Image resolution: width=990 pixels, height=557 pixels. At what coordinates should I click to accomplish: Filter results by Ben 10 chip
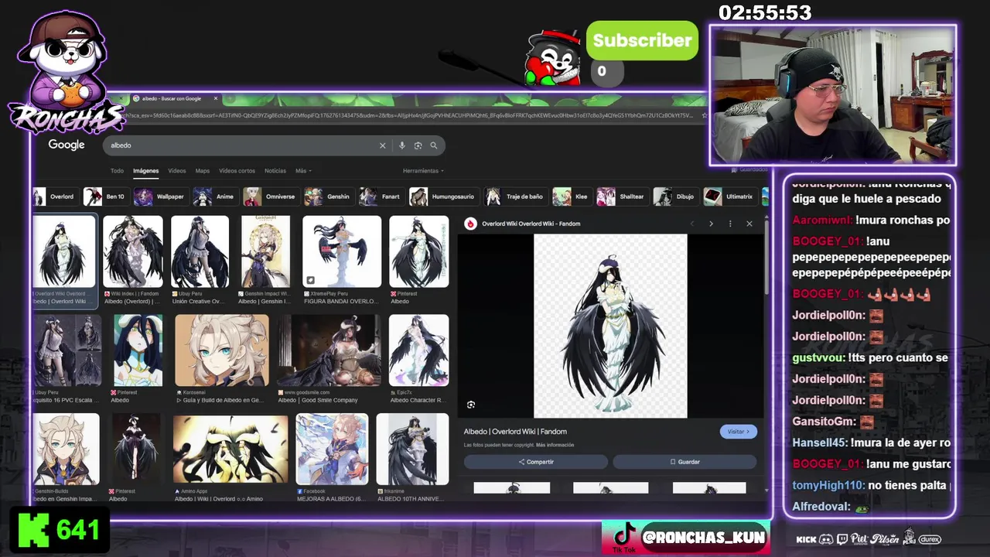[x=105, y=196]
